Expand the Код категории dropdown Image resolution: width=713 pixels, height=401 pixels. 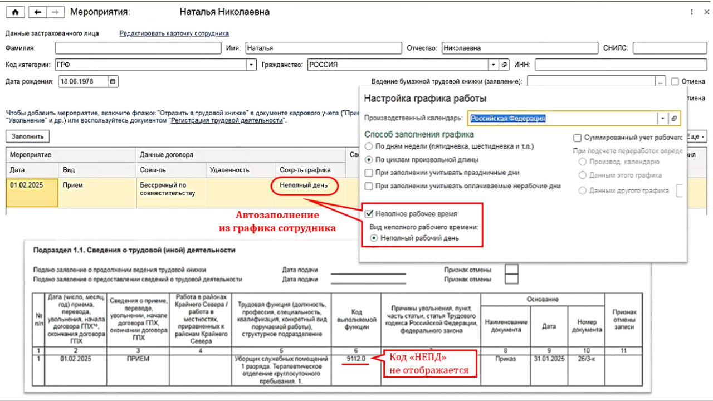click(x=251, y=65)
